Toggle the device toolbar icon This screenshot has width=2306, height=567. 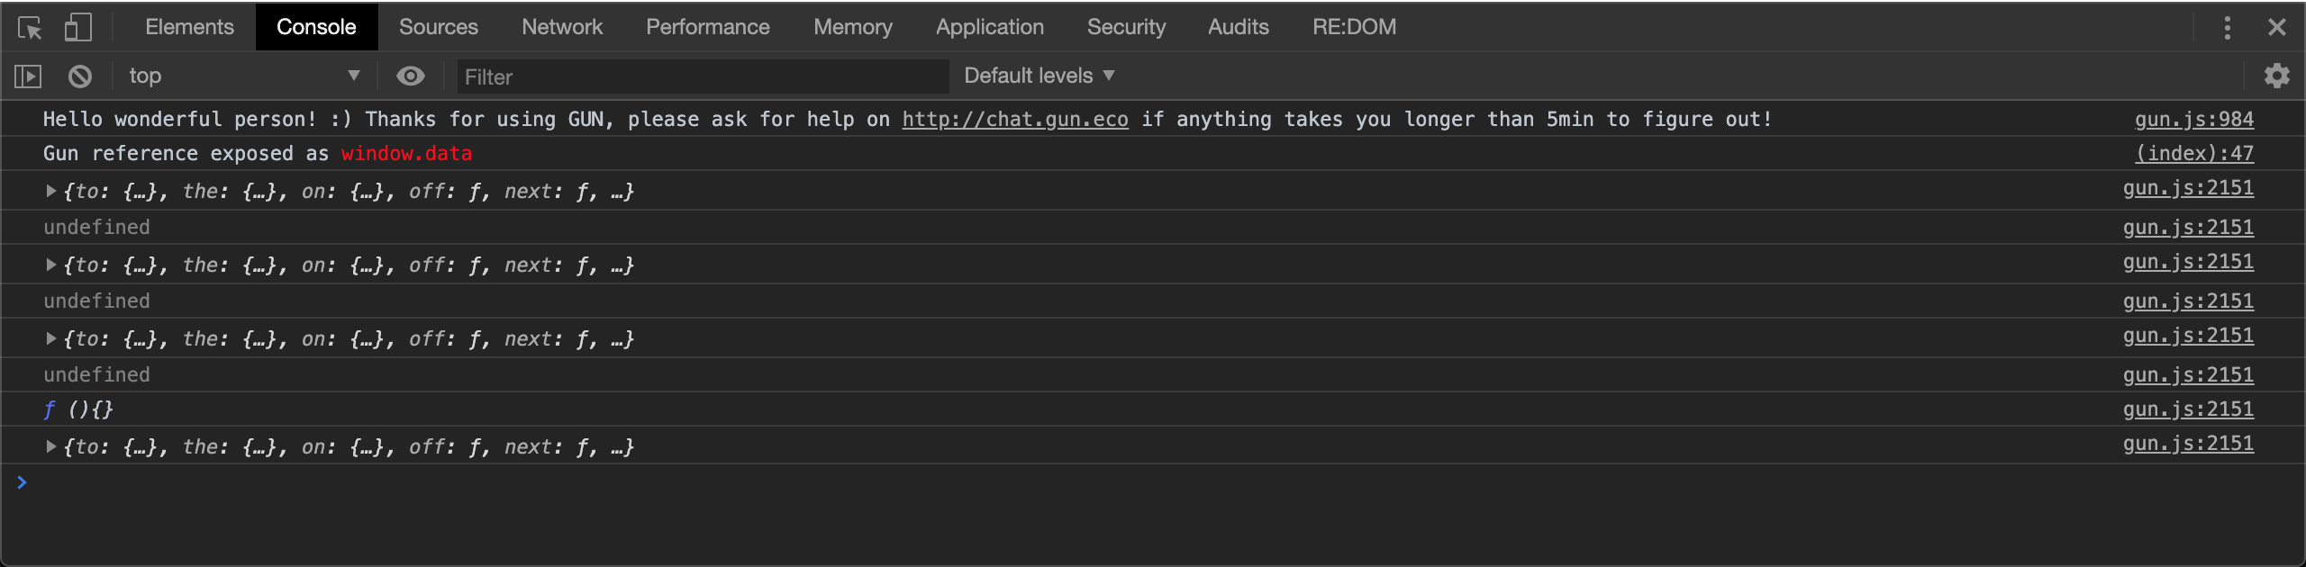(x=78, y=28)
